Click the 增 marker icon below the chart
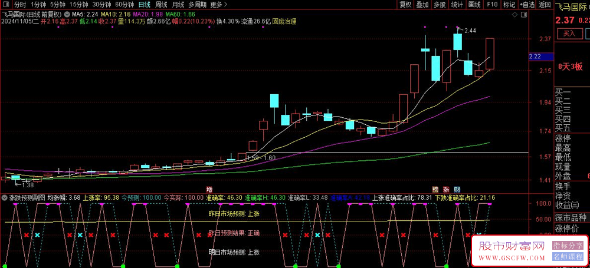The height and width of the screenshot is (268, 590). 209,190
